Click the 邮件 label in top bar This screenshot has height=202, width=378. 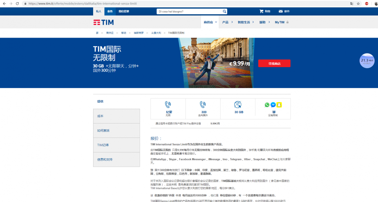(x=287, y=11)
